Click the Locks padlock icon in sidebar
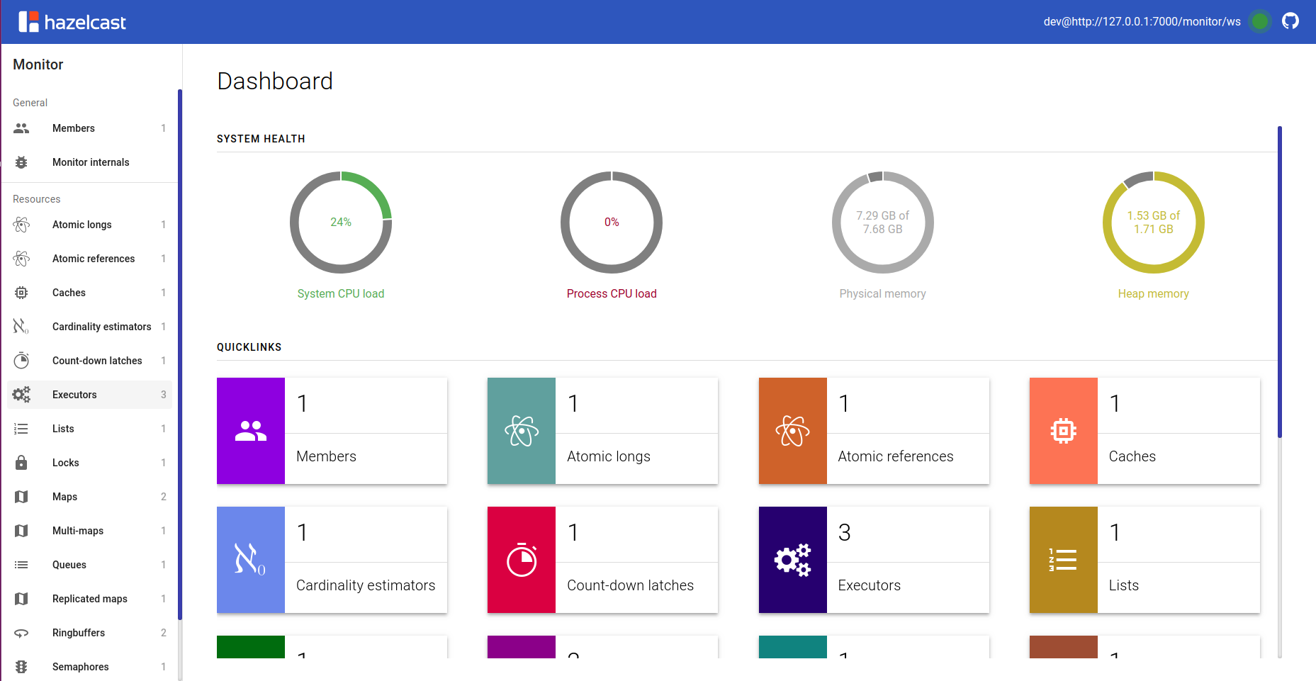 click(21, 463)
